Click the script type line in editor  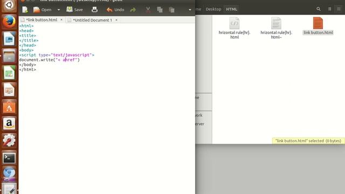click(57, 55)
